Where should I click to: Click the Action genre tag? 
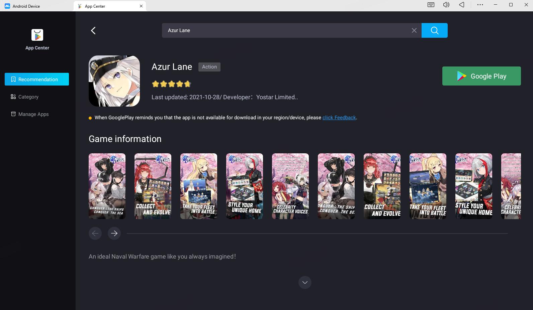point(209,67)
